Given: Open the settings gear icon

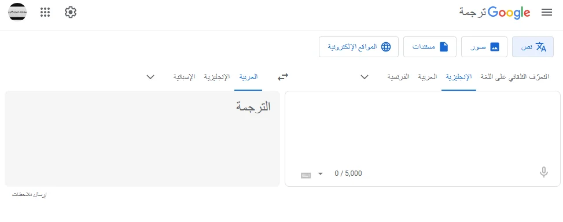Looking at the screenshot, I should (x=71, y=13).
